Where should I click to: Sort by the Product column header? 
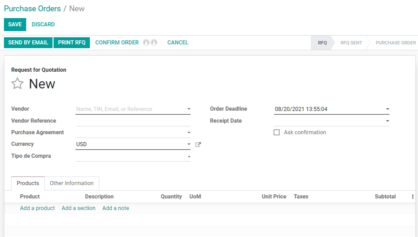30,197
